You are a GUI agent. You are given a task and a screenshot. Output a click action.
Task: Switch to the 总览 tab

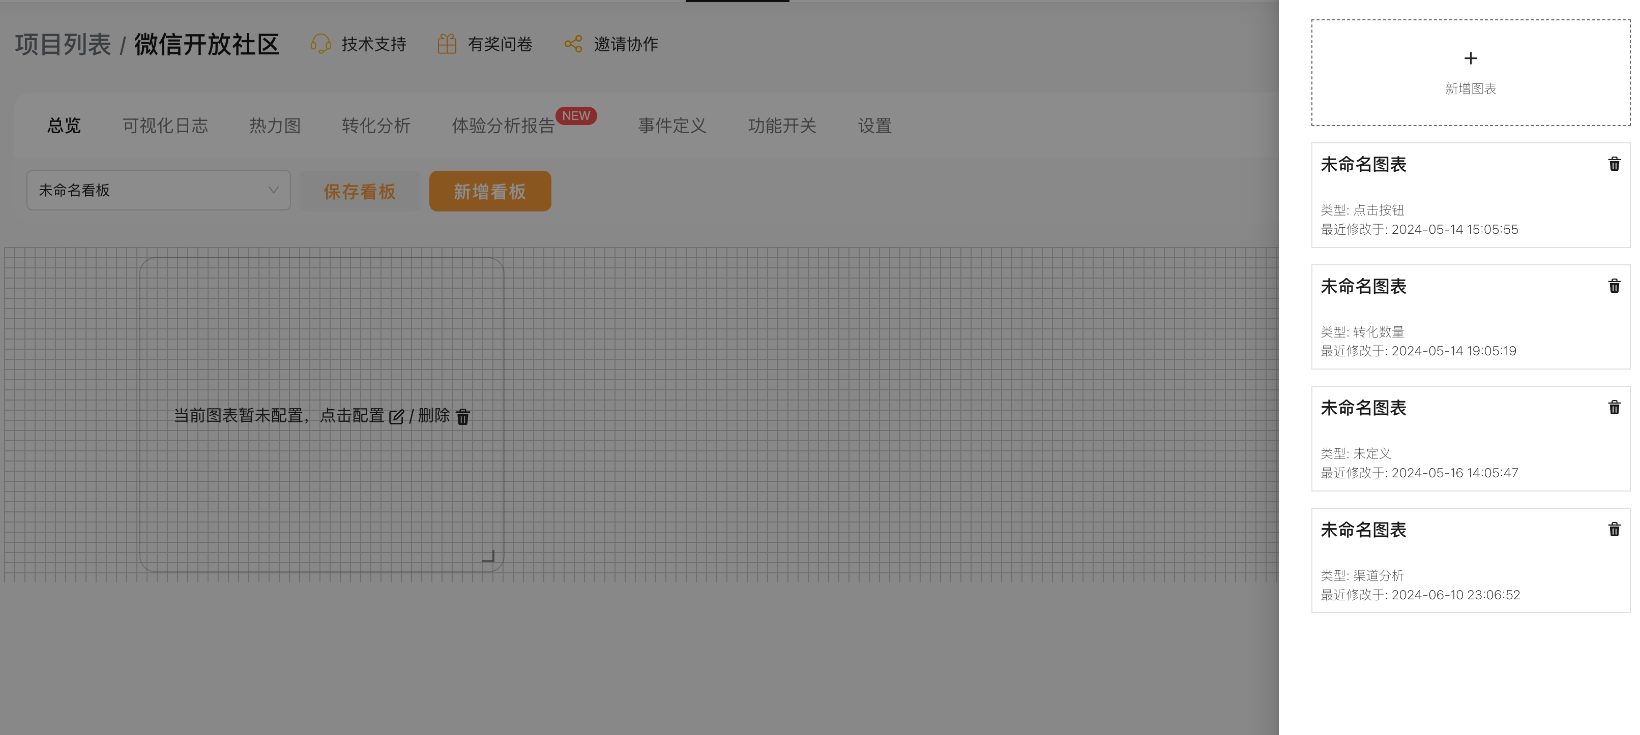(64, 126)
